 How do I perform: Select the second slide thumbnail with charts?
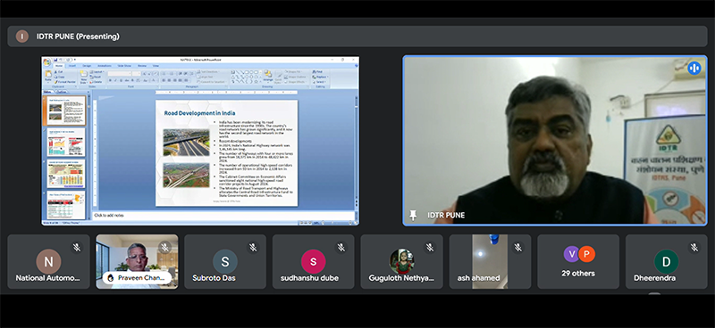[x=66, y=143]
